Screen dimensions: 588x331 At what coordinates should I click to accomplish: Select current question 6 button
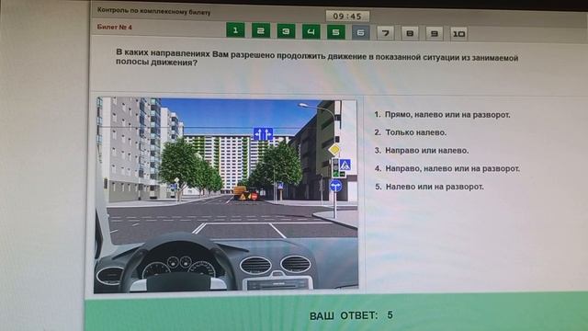click(361, 33)
